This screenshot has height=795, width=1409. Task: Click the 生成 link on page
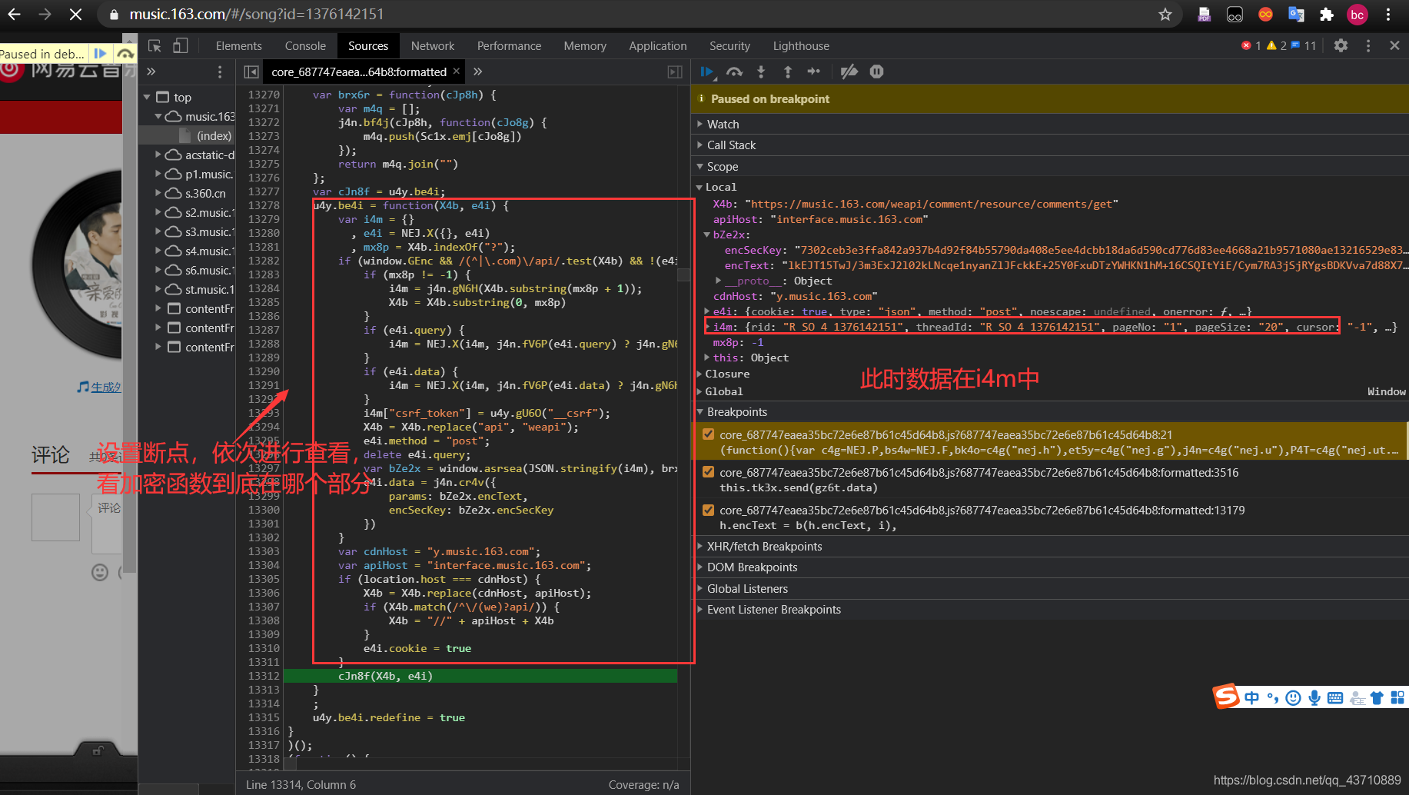(106, 387)
